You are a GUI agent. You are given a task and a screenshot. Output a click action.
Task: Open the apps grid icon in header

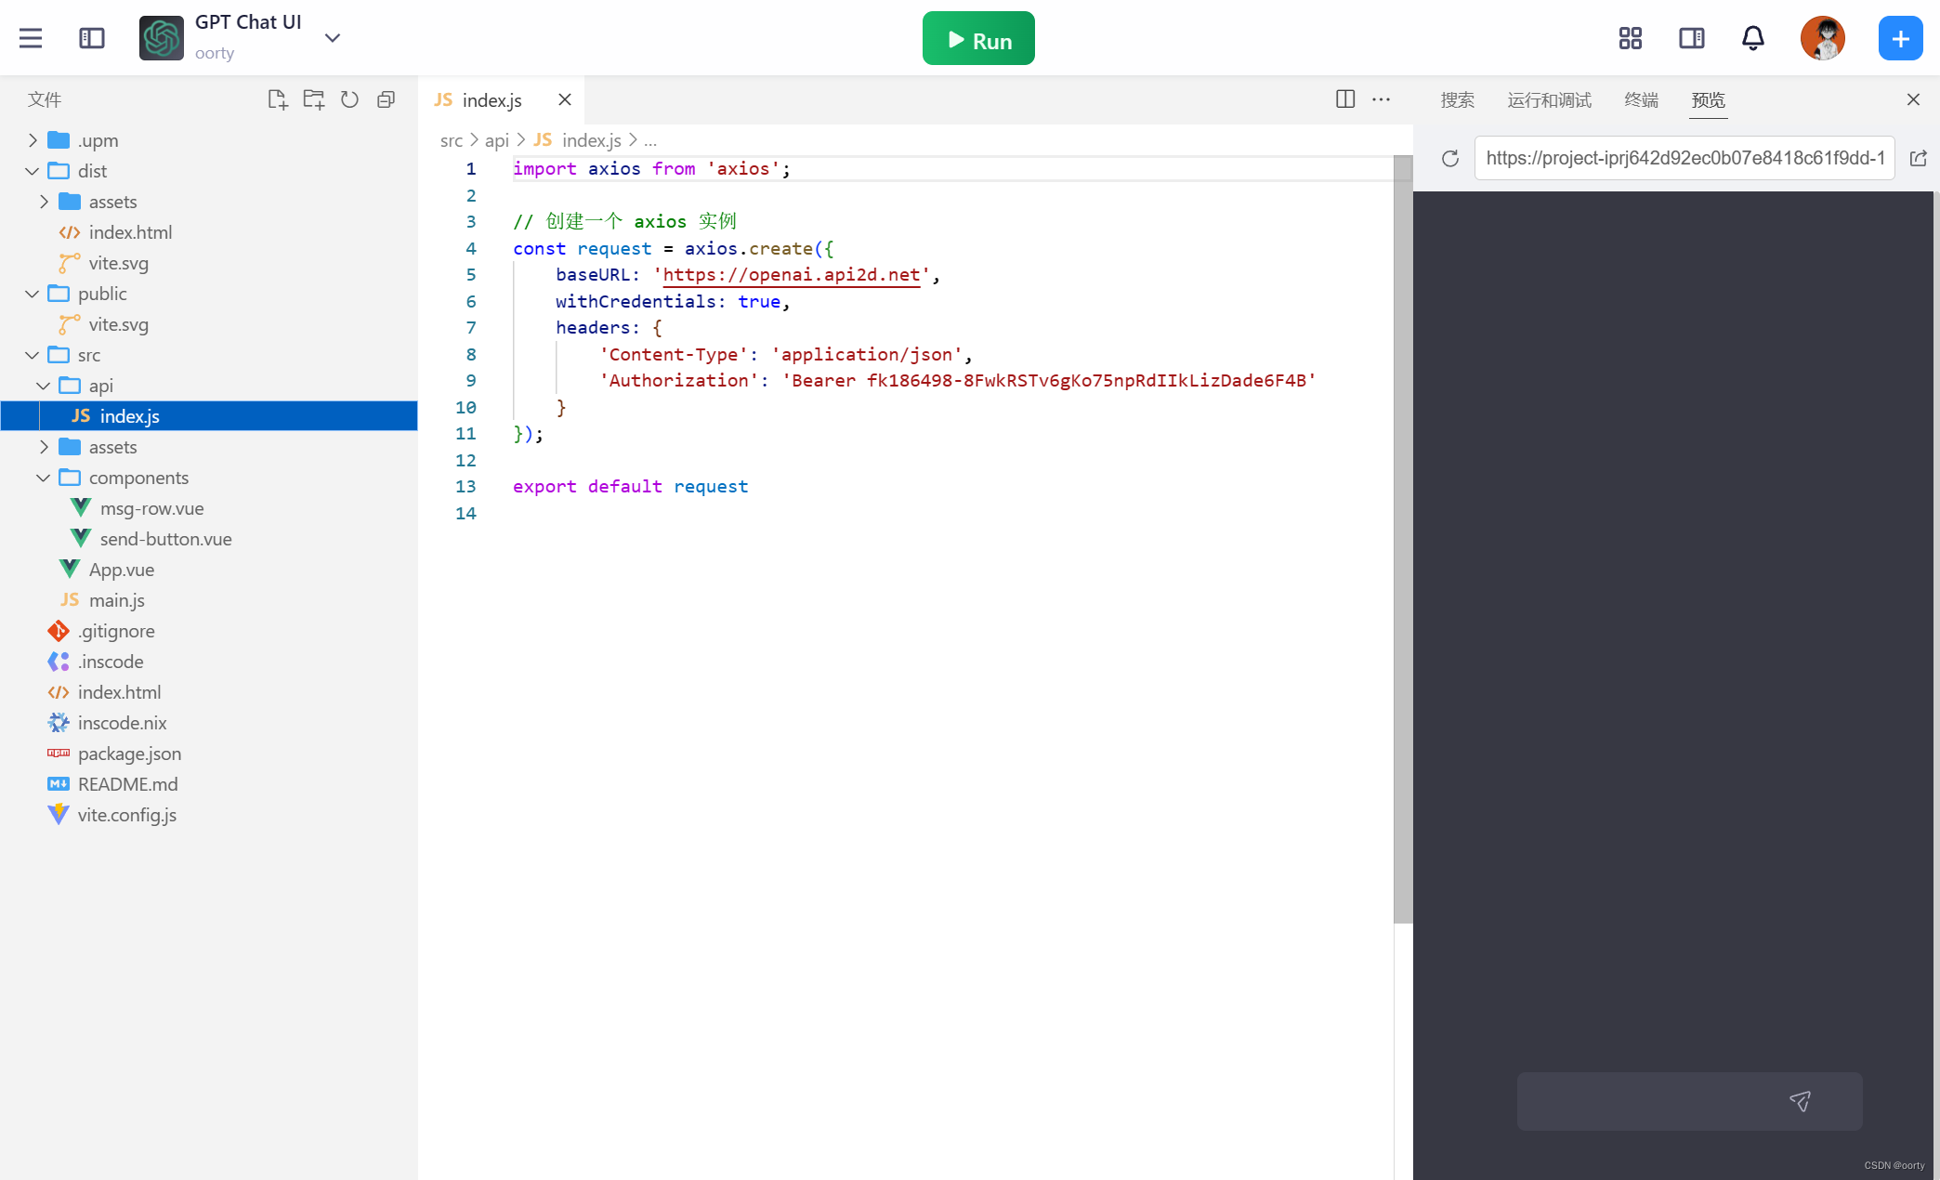[x=1631, y=38]
